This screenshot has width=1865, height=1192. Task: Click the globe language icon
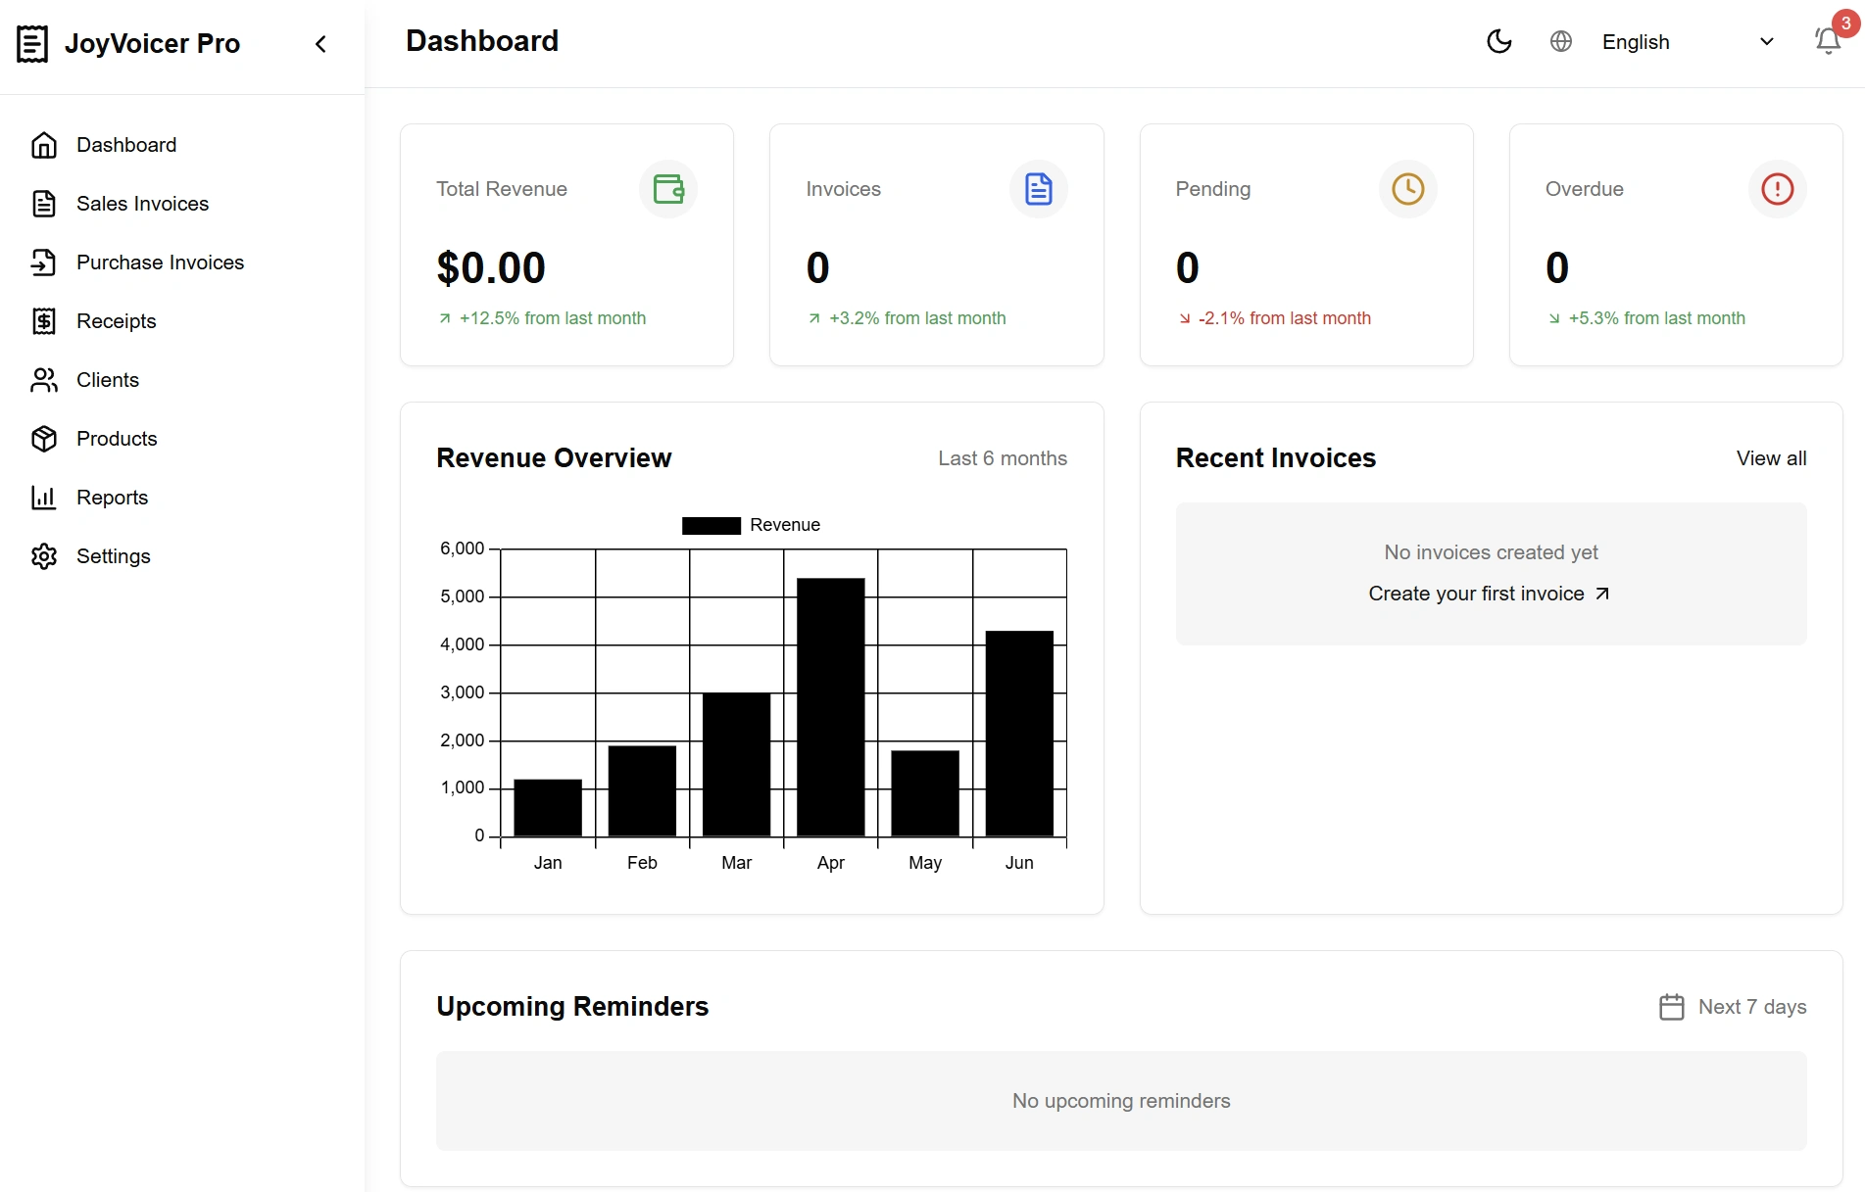(1561, 41)
